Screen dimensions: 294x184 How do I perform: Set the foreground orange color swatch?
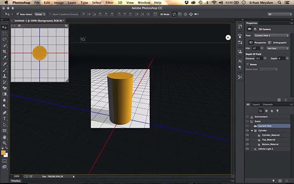tap(3, 153)
